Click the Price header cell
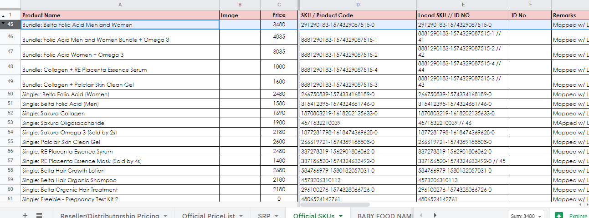Image resolution: width=589 pixels, height=218 pixels. click(279, 15)
